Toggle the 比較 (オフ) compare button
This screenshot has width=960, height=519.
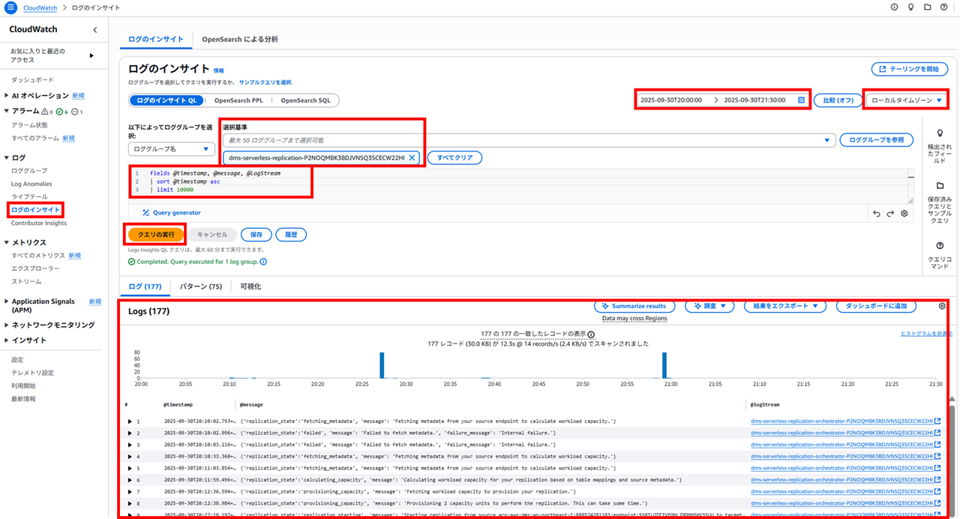[x=838, y=100]
